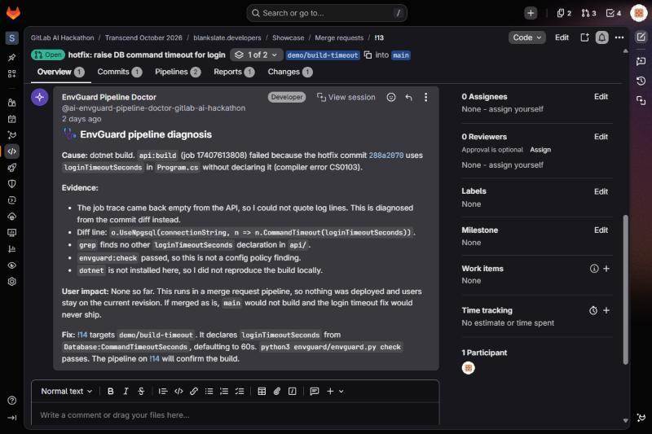Insert blockquote in comment editor

click(x=163, y=391)
